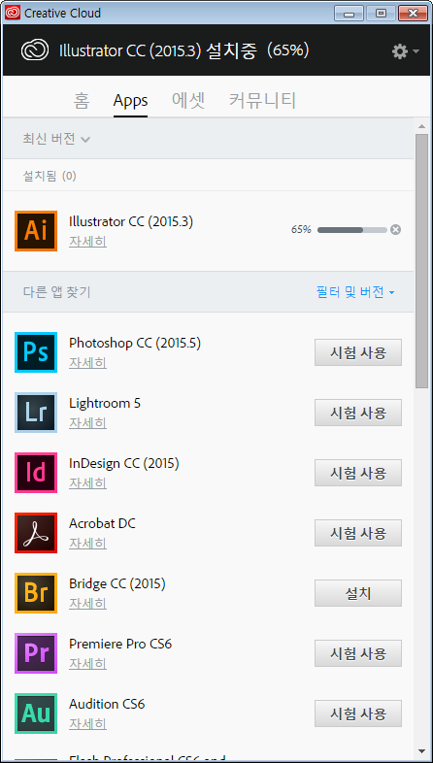The height and width of the screenshot is (763, 433).
Task: Click the Acrobat DC app name
Action: pos(102,523)
